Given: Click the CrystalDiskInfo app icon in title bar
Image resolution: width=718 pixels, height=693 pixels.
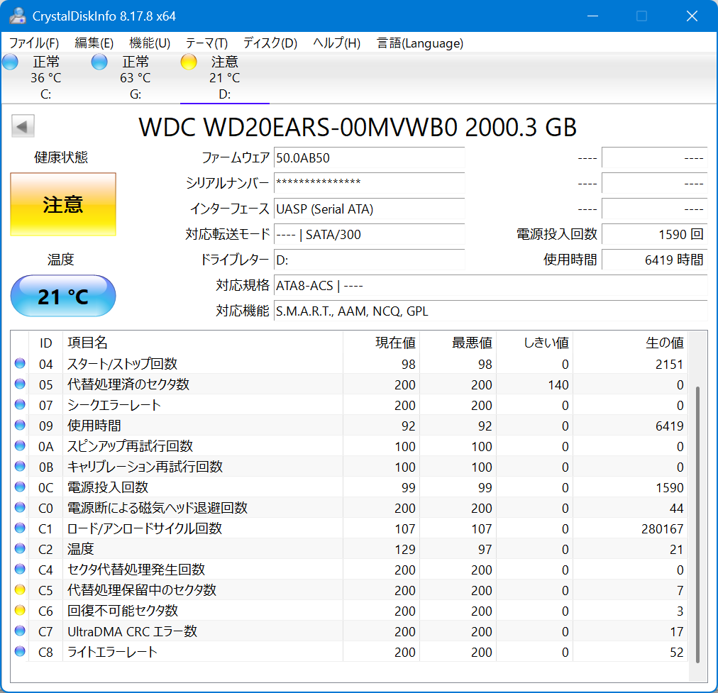Looking at the screenshot, I should 18,16.
